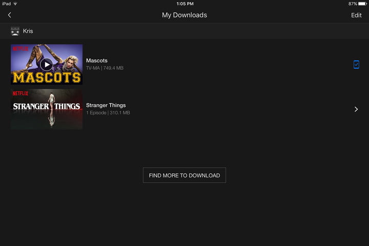Click the 1 Episode | 310.1 MB details
369x246 pixels.
pos(108,113)
